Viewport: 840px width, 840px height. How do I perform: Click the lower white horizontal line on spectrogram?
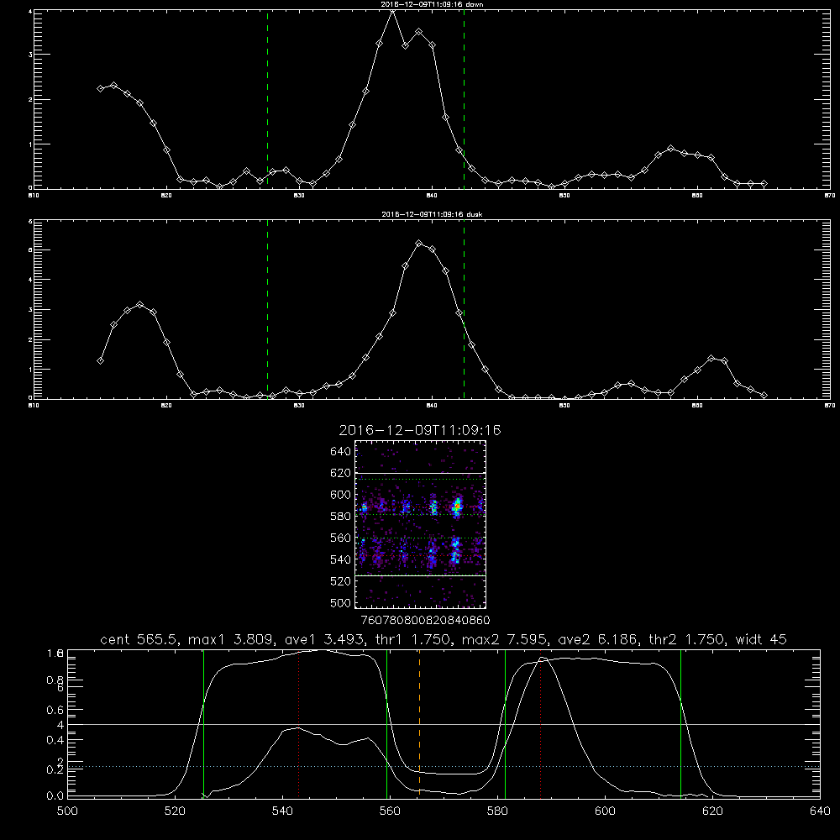420,575
